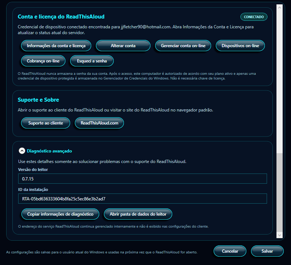
Task: Click the Conta e licença do ReadThisAloud heading
Action: click(61, 17)
